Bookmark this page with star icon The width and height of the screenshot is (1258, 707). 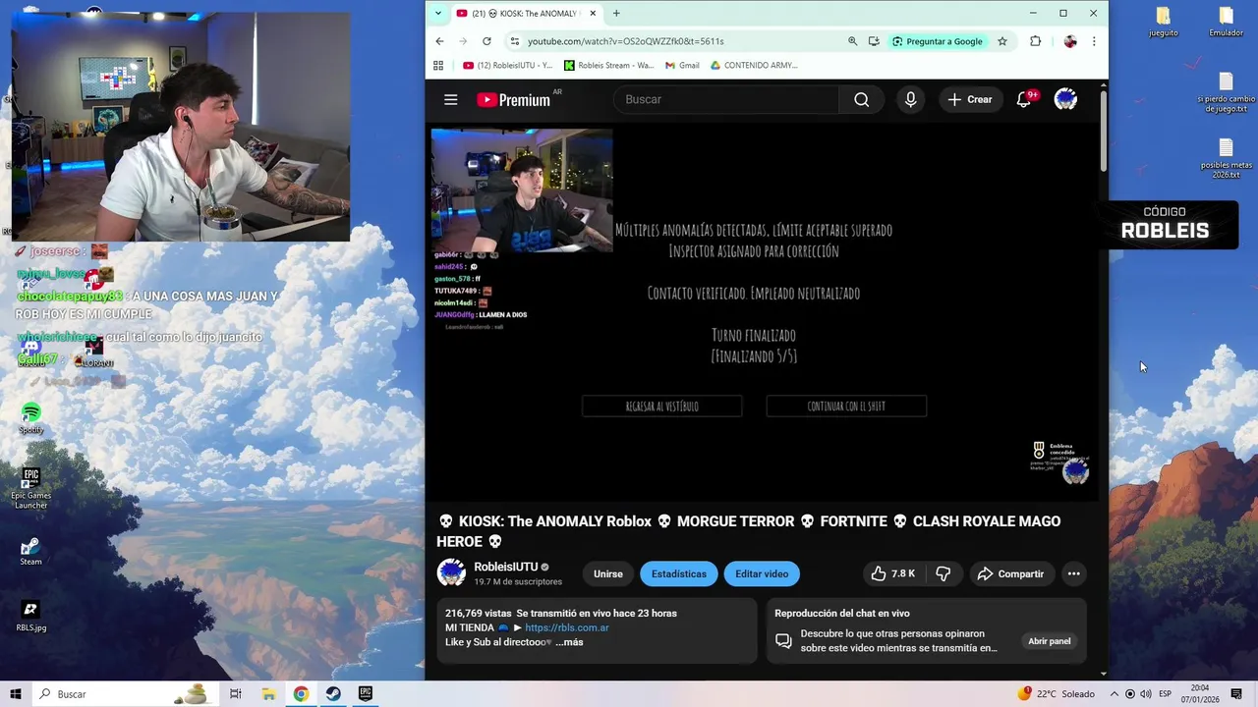coord(1002,41)
